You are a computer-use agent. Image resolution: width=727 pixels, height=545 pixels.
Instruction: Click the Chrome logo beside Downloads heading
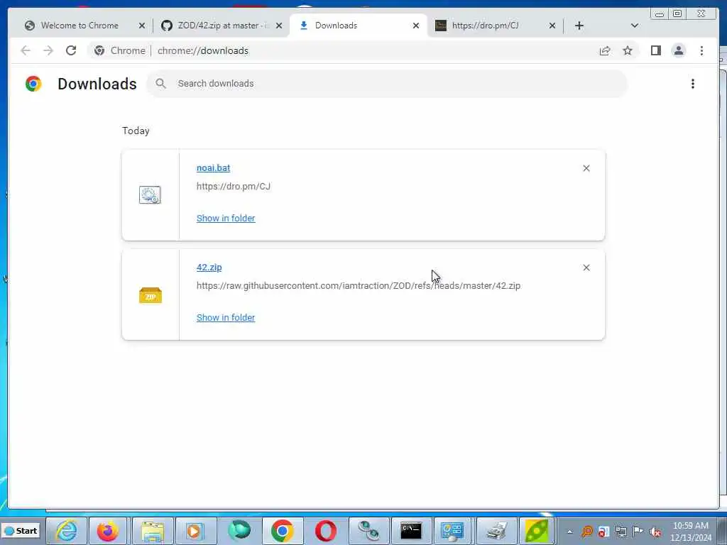[33, 84]
